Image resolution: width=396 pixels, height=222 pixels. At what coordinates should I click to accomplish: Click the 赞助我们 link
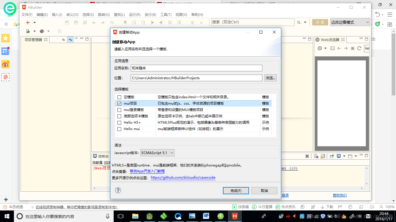click(x=340, y=195)
